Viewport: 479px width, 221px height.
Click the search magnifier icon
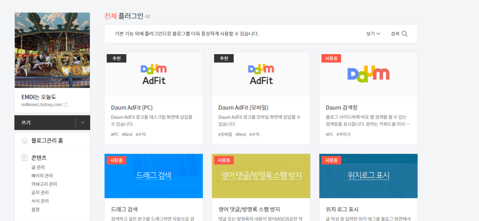coord(405,34)
